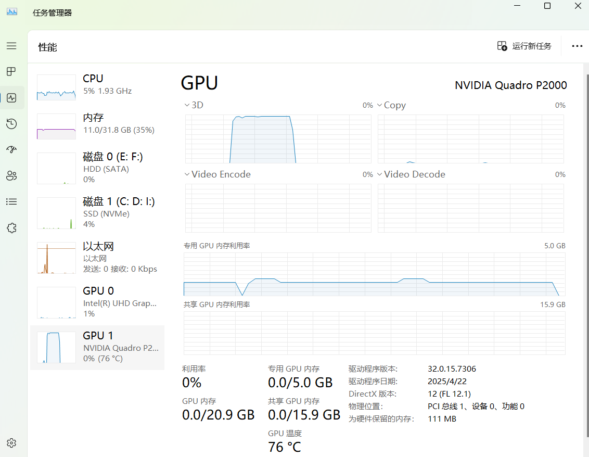Minimize the Task Manager window
Viewport: 589px width, 457px height.
[x=517, y=6]
